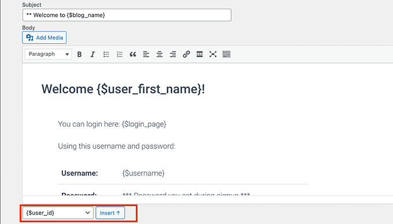Click the Welcome {$user_first_name} heading
The height and width of the screenshot is (224, 393).
click(x=123, y=89)
